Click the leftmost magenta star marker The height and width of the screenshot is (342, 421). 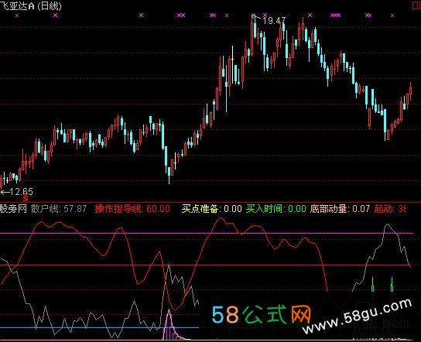point(17,15)
